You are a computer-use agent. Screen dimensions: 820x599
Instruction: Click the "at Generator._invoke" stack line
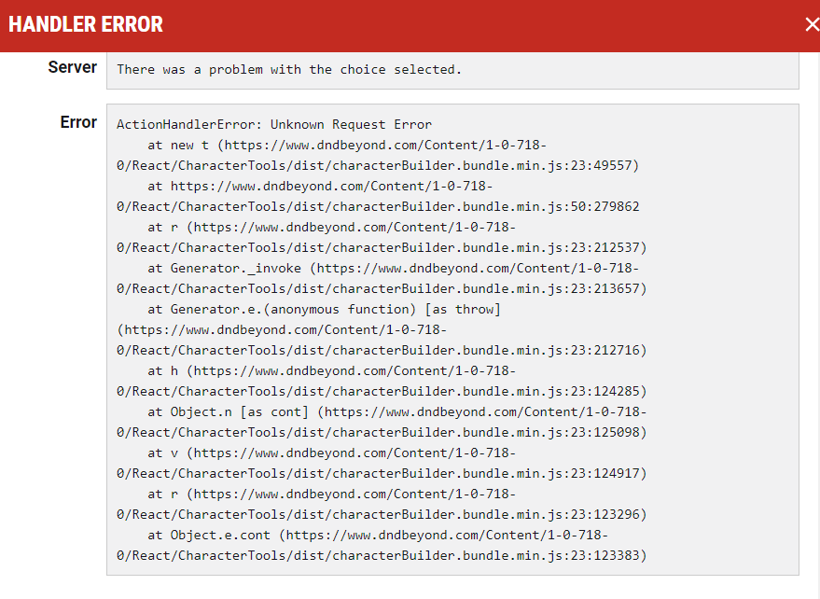coord(394,269)
